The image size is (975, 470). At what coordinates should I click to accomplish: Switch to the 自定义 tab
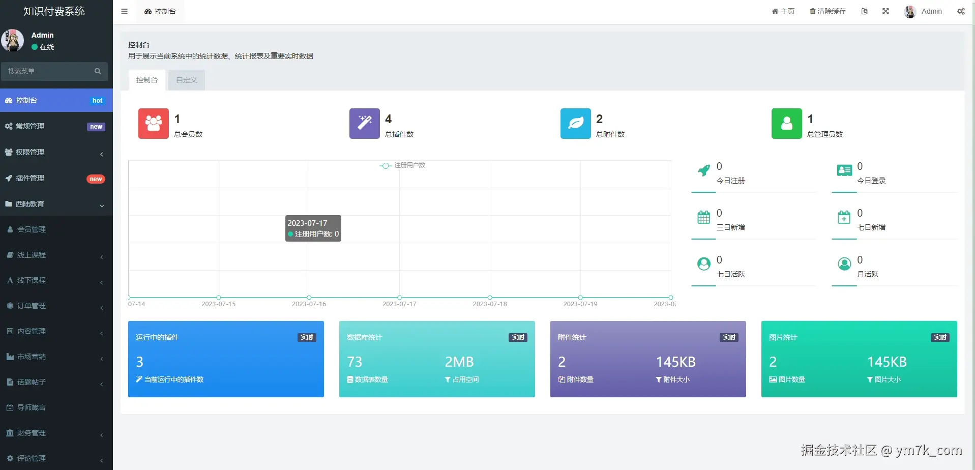point(187,80)
